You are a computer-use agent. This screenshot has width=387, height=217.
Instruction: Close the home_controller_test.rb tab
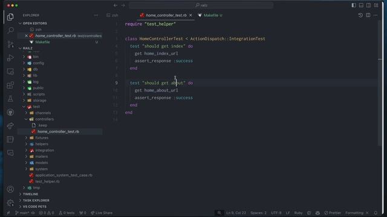point(191,15)
